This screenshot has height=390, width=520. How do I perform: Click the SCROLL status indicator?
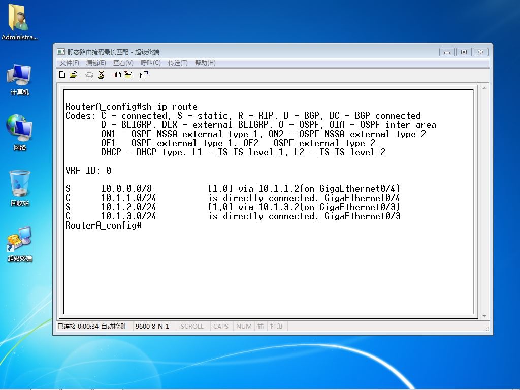[x=192, y=327]
